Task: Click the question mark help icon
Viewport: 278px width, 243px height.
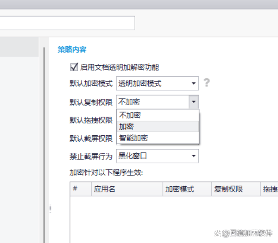Action: coord(206,83)
